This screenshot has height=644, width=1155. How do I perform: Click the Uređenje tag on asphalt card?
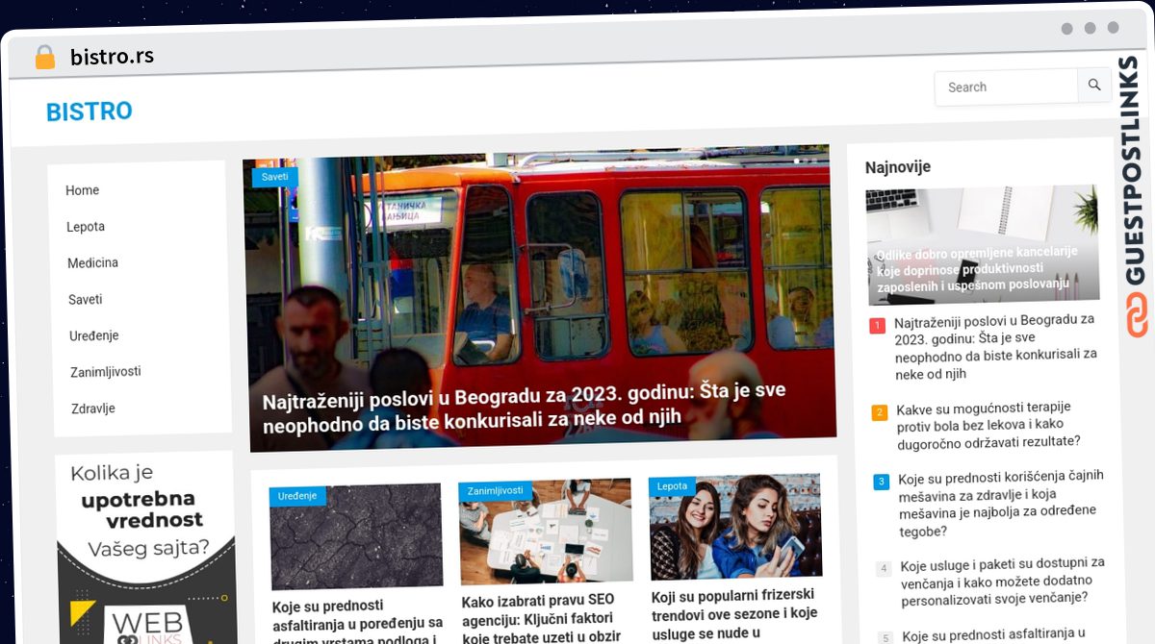297,496
